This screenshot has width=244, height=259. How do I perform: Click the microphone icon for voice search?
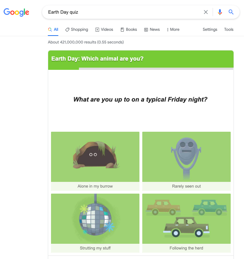coord(220,12)
